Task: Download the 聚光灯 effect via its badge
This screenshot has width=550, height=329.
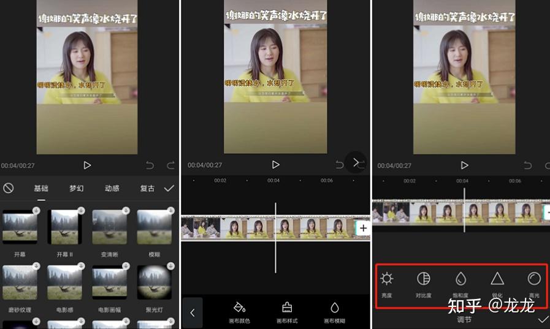Action: pyautogui.click(x=171, y=266)
